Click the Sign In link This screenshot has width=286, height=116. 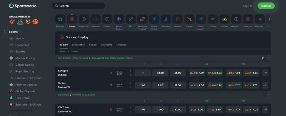point(248,6)
